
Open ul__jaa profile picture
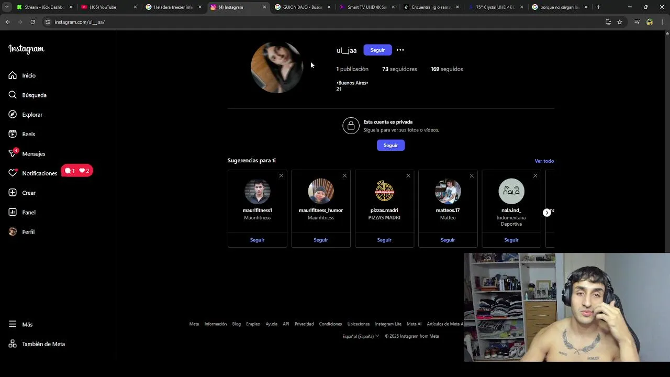277,68
